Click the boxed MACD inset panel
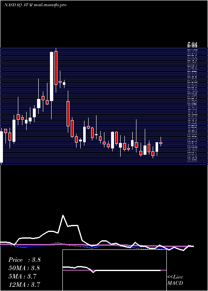The width and height of the screenshot is (208, 291). tap(114, 270)
